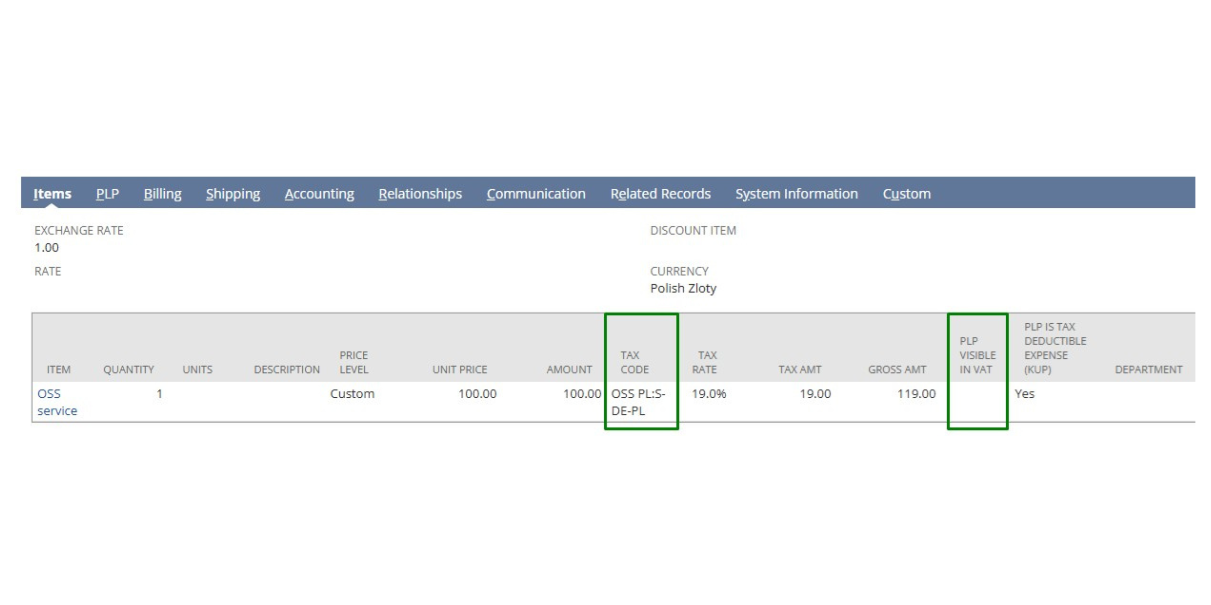1211x605 pixels.
Task: Switch to the Communication tab
Action: (x=536, y=193)
